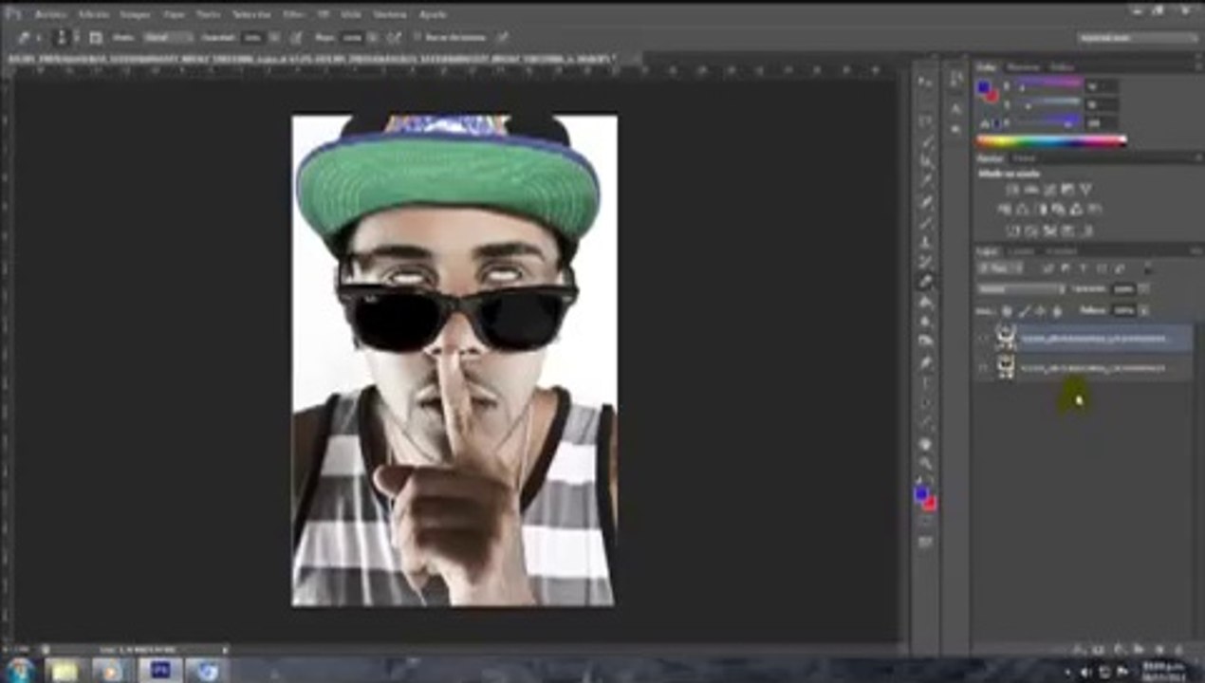The height and width of the screenshot is (683, 1205).
Task: Select the Hand tool
Action: (926, 444)
